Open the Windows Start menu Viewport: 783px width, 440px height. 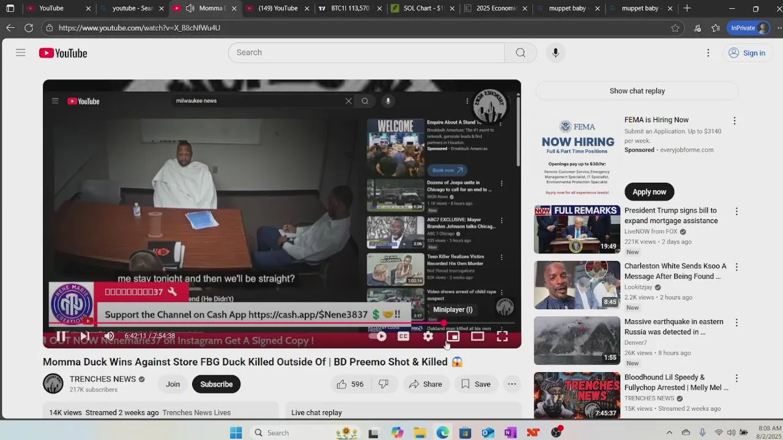tap(236, 433)
